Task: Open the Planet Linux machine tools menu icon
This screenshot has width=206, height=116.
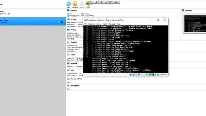Action: 61,21
